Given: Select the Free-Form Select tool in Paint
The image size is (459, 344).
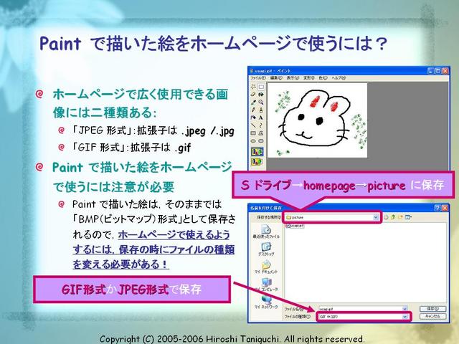Looking at the screenshot, I should pyautogui.click(x=253, y=87).
